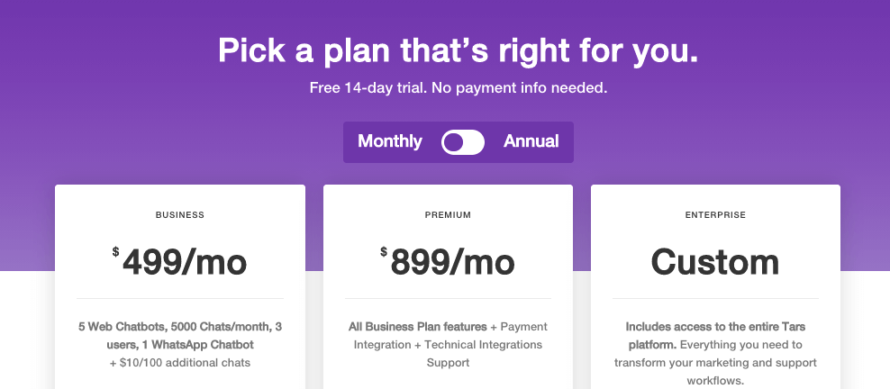Click the ENTERPRISE plan title
The height and width of the screenshot is (389, 890).
[715, 215]
